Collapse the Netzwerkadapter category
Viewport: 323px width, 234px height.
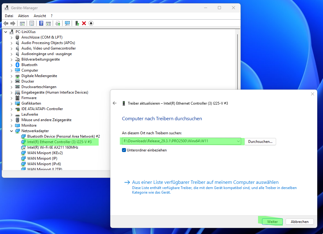pyautogui.click(x=12, y=131)
